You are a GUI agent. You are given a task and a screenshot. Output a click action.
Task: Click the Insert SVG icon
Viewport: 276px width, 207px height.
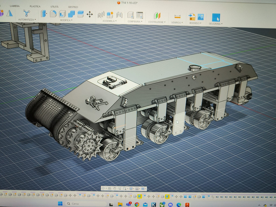[192, 17]
